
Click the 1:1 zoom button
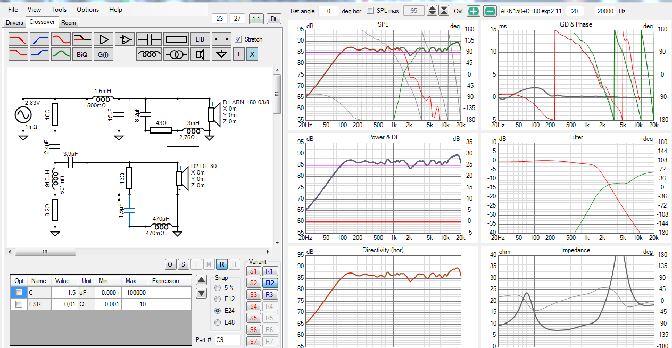click(x=256, y=19)
